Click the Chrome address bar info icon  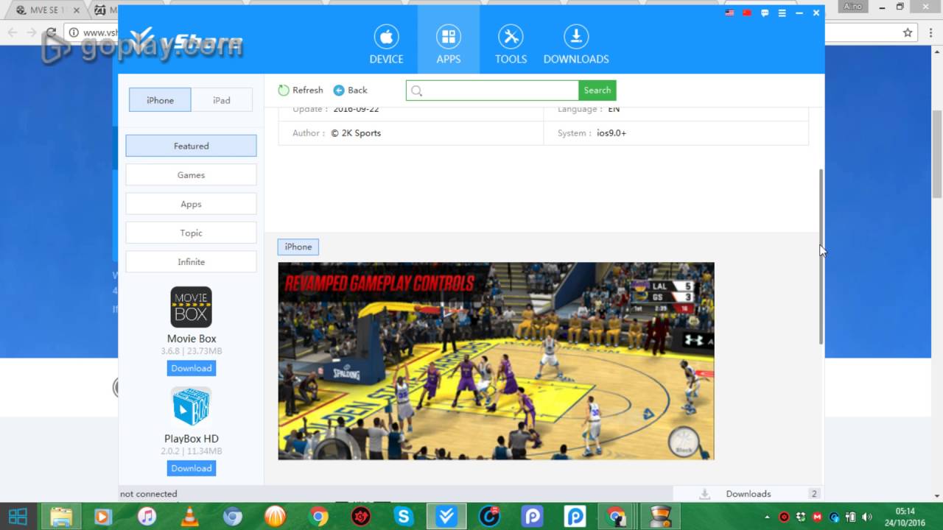tap(74, 32)
